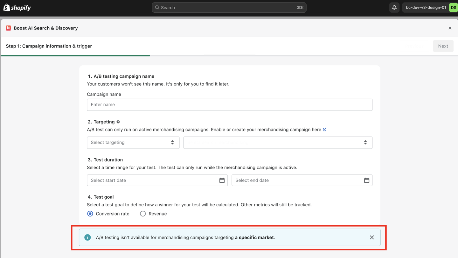Click the Targeting help question mark icon
The image size is (458, 258).
click(118, 122)
